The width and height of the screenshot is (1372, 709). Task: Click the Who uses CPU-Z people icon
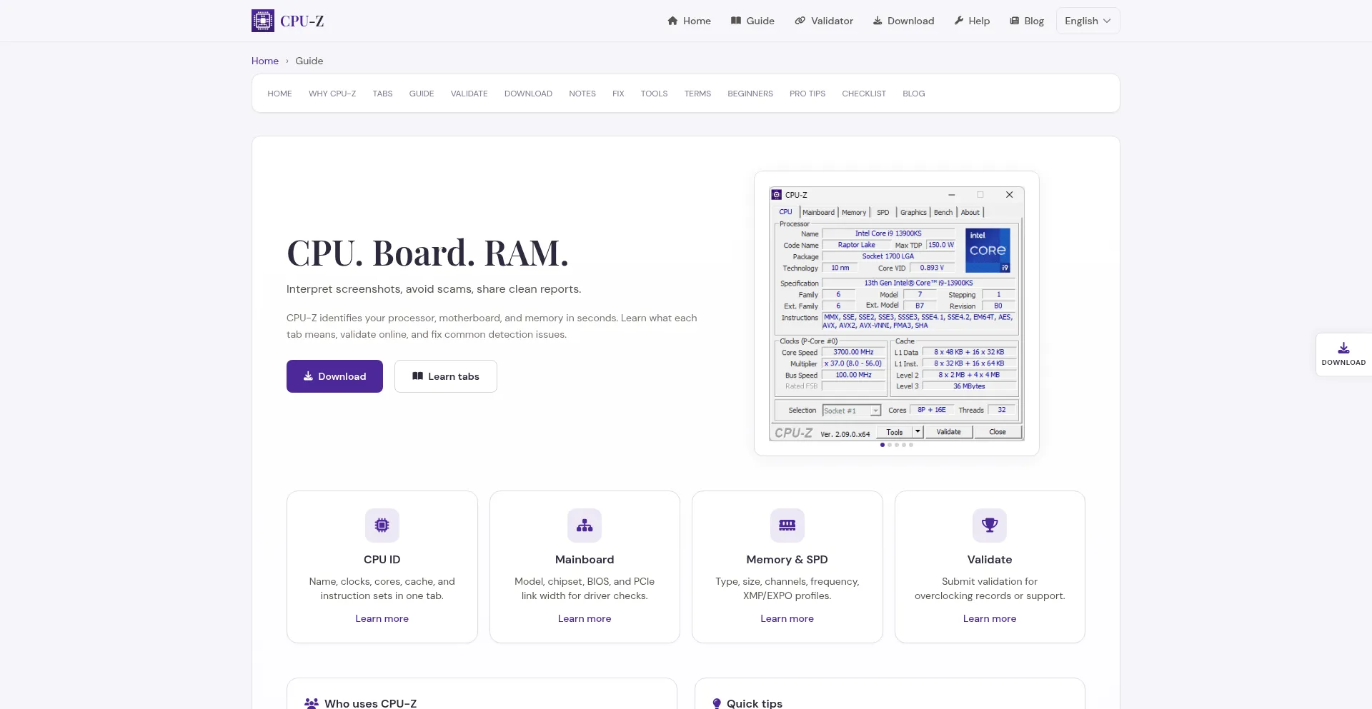point(312,703)
